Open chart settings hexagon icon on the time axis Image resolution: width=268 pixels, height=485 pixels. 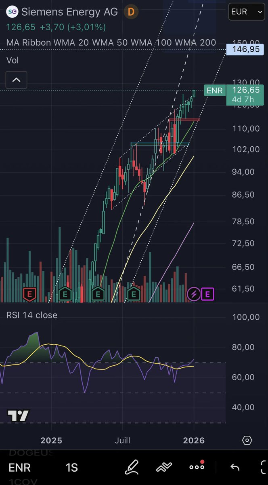247,440
